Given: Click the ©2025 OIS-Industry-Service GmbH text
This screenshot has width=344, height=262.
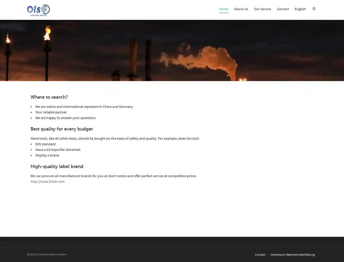Looking at the screenshot, I should click(46, 254).
